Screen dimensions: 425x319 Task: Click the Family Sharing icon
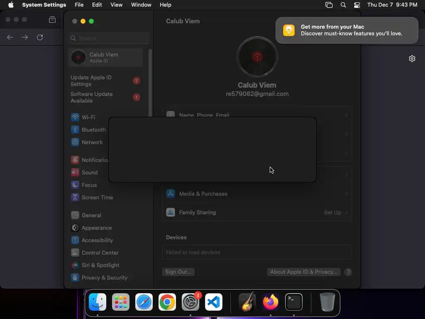pos(171,212)
